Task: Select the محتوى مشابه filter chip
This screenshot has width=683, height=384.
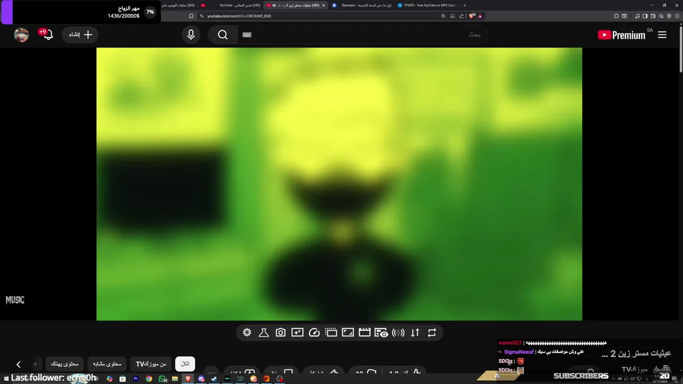Action: 107,364
